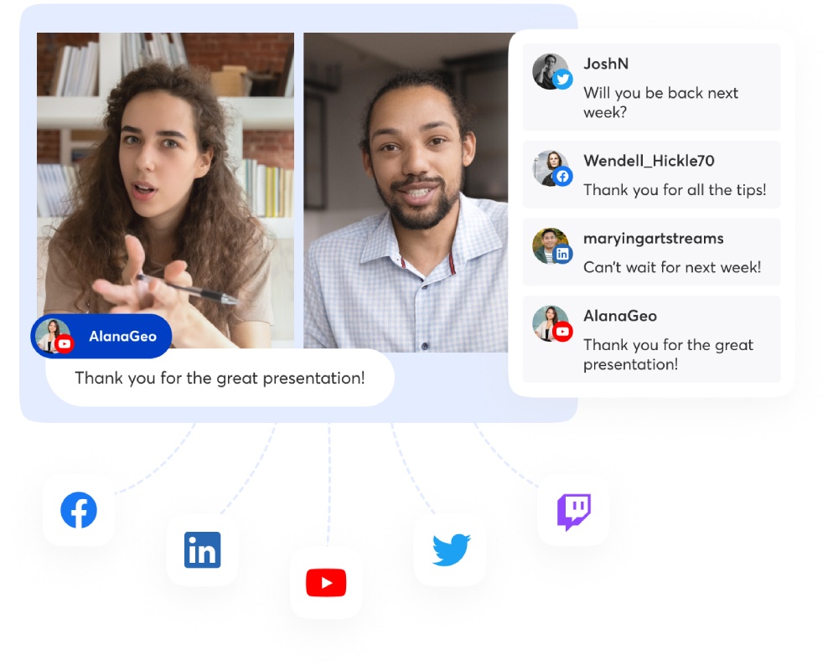Click the purple Twitch platform icon
The width and height of the screenshot is (833, 670).
(574, 512)
